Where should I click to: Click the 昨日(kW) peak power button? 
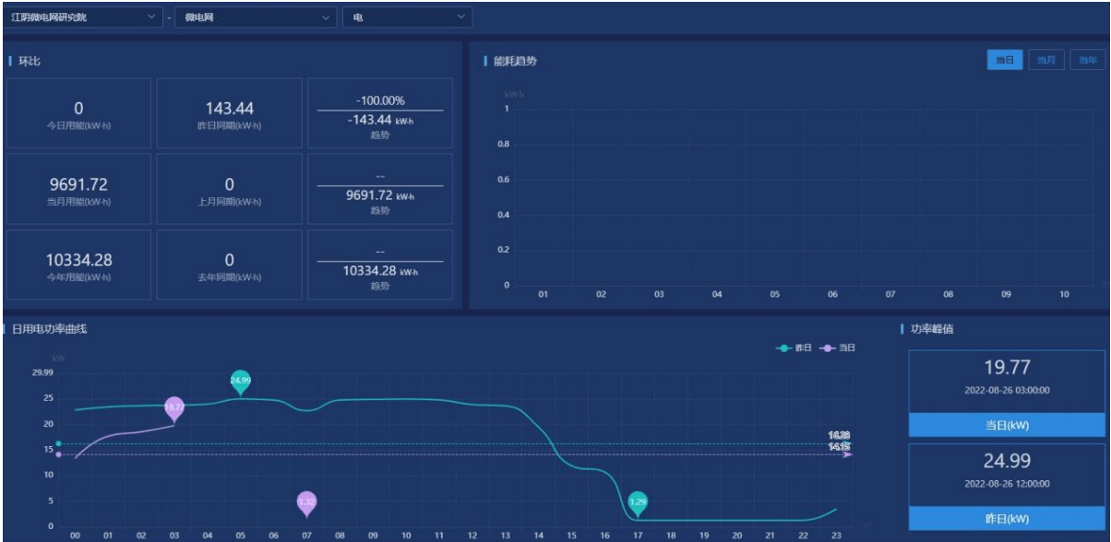pyautogui.click(x=1007, y=519)
